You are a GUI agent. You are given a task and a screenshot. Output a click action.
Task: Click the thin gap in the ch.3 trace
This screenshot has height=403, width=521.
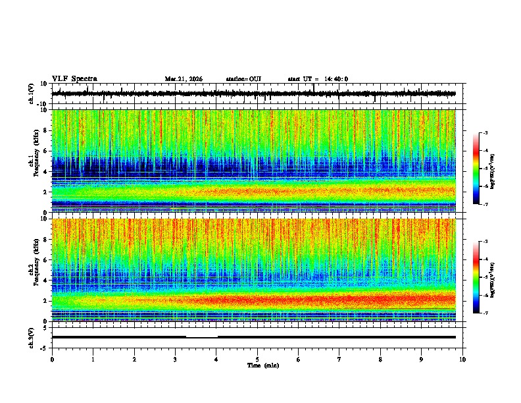coord(202,337)
